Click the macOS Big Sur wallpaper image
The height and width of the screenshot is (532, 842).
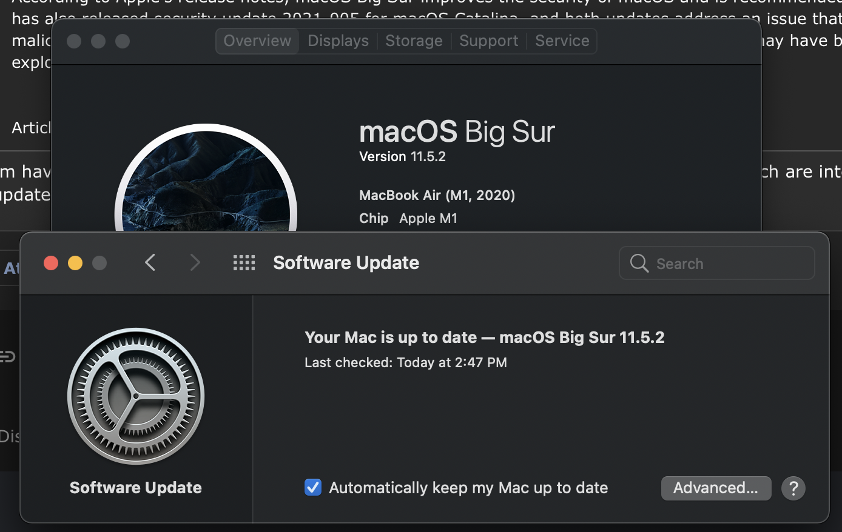(206, 179)
